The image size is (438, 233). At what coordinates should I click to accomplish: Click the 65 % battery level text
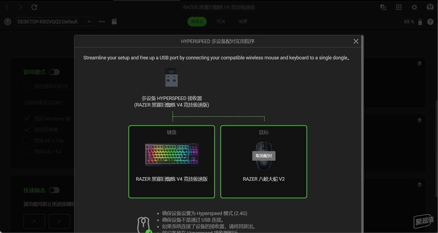coord(409,22)
